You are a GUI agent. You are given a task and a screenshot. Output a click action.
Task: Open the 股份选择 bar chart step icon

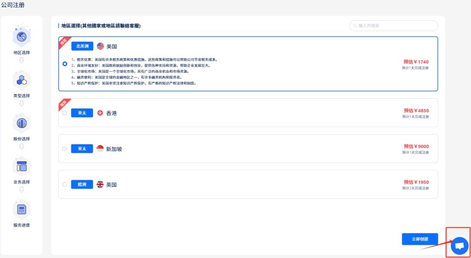(22, 123)
